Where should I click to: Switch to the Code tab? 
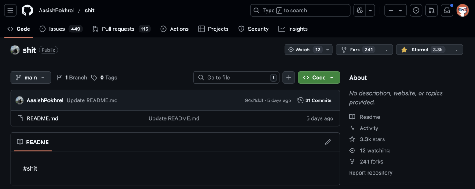point(19,29)
